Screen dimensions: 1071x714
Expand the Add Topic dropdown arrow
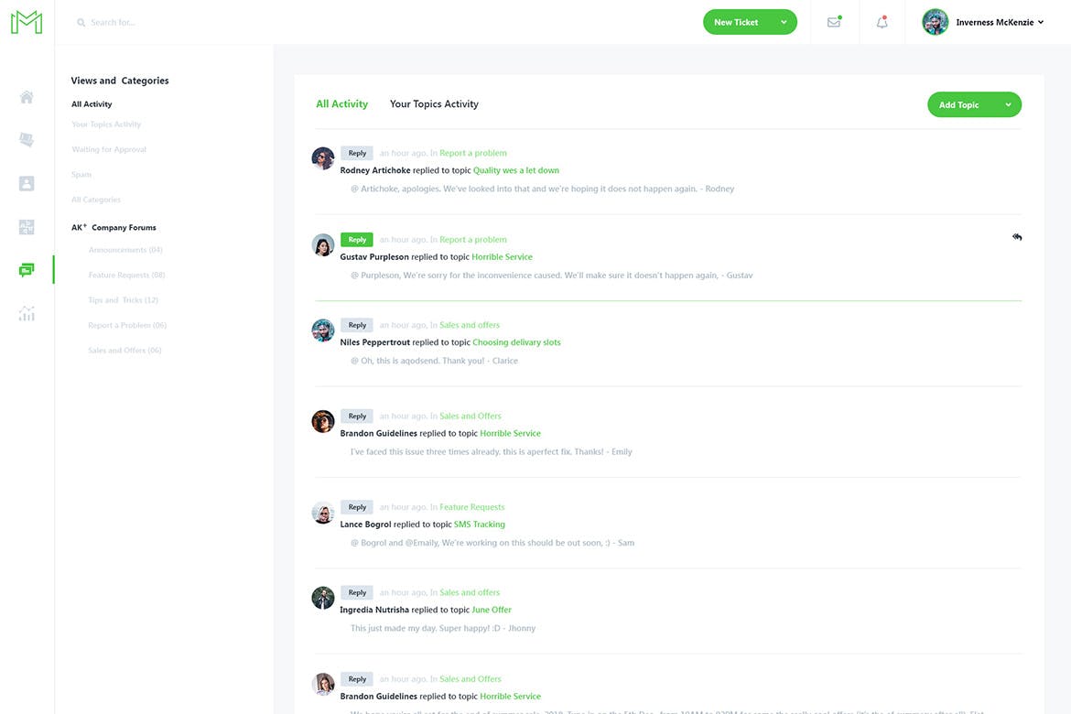coord(1008,105)
